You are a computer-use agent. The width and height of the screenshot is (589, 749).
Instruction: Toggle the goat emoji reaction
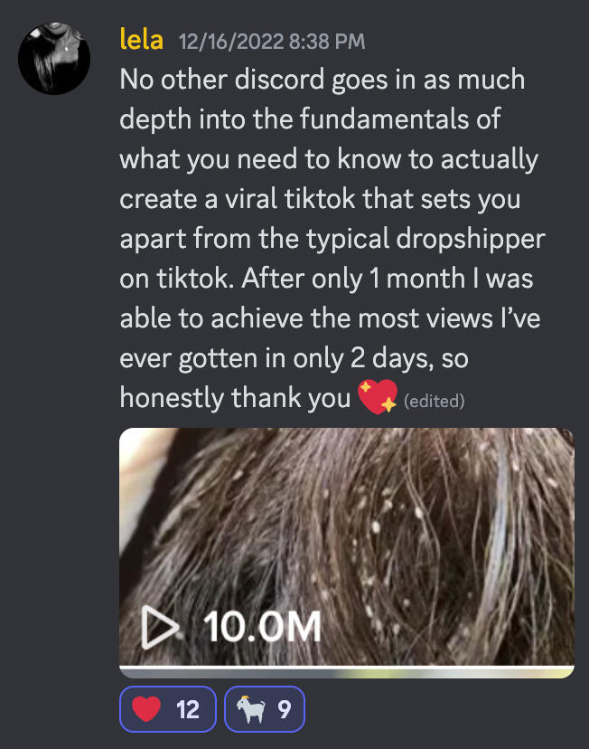pyautogui.click(x=264, y=709)
